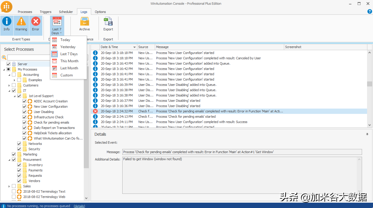Collapse the Accounting folder node
This screenshot has width=373, height=208.
pos(9,75)
